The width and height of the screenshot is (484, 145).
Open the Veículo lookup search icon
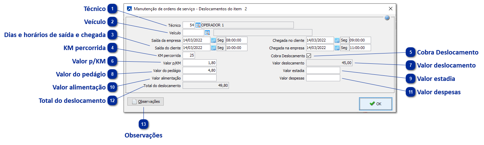207,33
